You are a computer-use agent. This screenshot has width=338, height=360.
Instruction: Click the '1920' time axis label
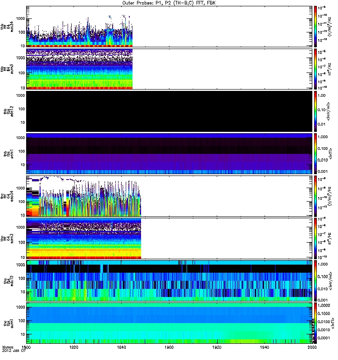(217, 347)
